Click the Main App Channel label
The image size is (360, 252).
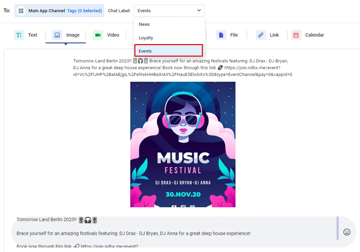(46, 11)
